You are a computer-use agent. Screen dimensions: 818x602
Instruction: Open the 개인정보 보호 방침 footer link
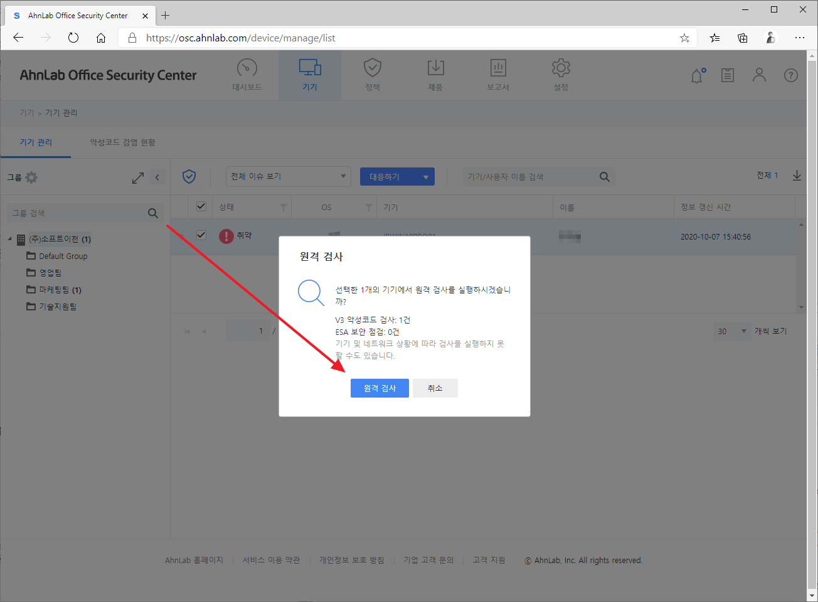(x=351, y=560)
